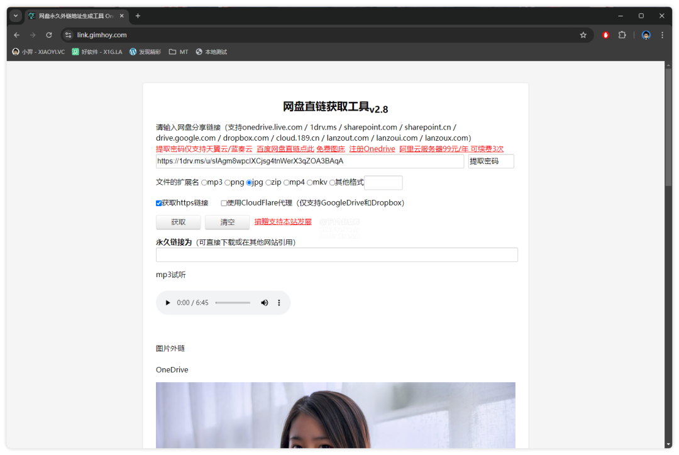Reload the current page
This screenshot has height=455, width=679.
pos(49,35)
